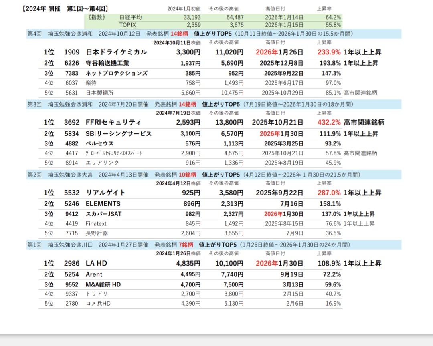Select the red 14銘柄 in the 第4回 header

[179, 34]
